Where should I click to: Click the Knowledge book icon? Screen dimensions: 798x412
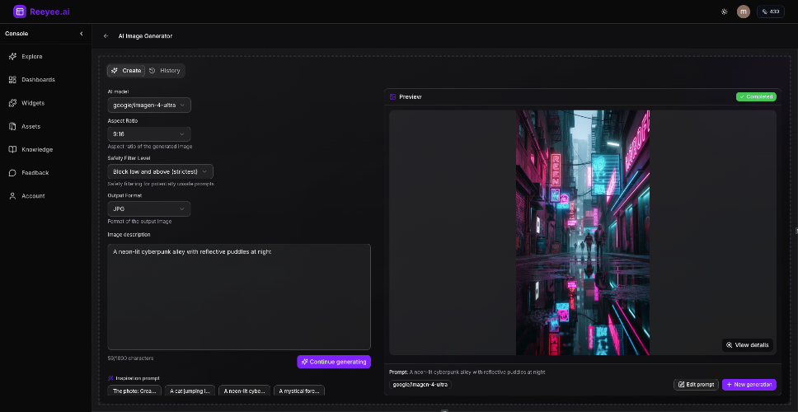[x=12, y=149]
